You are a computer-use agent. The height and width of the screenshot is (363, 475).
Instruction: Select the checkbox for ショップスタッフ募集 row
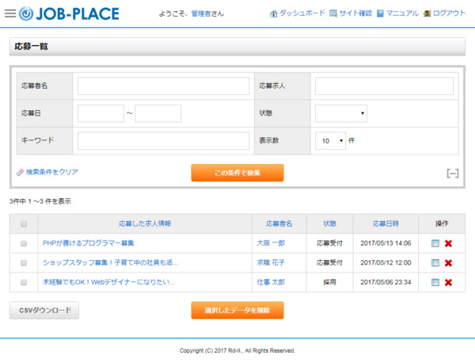(x=24, y=262)
